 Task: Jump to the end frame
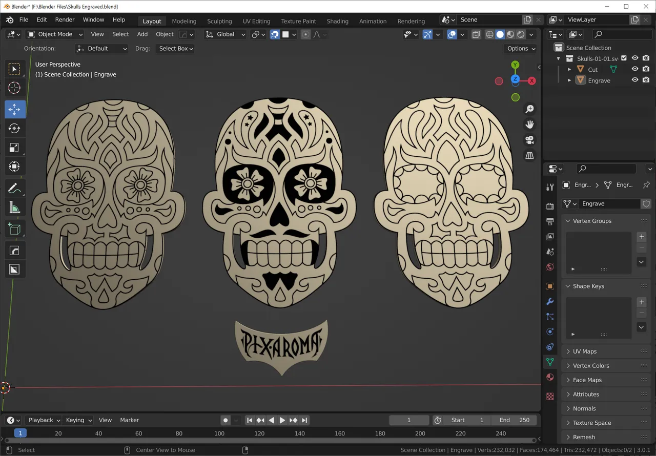(x=304, y=420)
